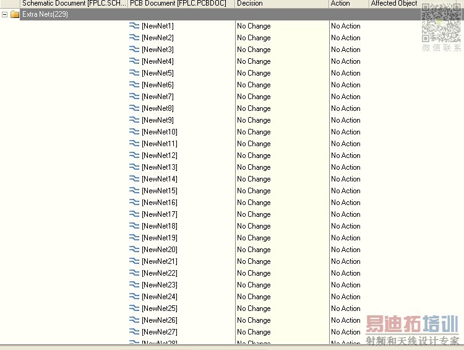Screen dimensions: 464x350
Task: Click the No Action cell for [NewNet15]
Action: tap(346, 191)
